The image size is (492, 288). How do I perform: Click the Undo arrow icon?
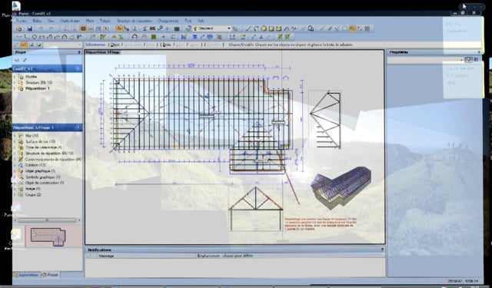(x=41, y=29)
